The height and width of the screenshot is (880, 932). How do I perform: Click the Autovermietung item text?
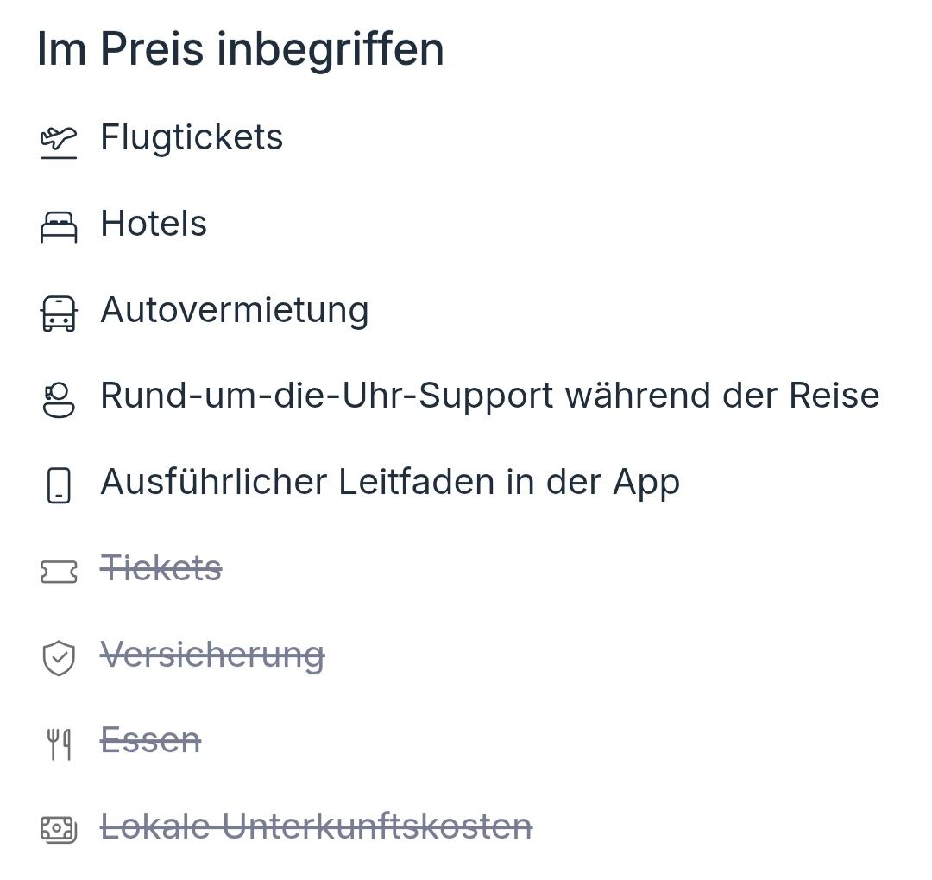[x=235, y=310]
